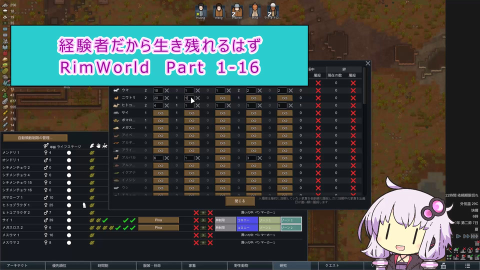Image resolution: width=480 pixels, height=270 pixels.
Task: Open medical care setting for メスウマ 1
Action: [x=203, y=235]
